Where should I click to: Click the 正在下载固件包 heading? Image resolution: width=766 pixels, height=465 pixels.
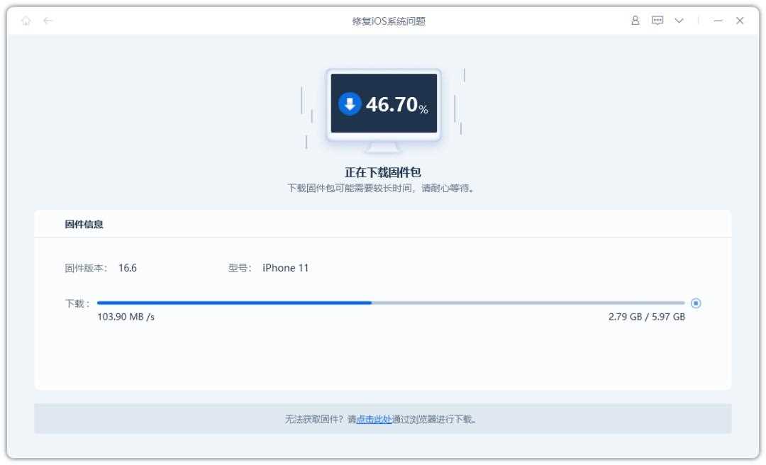tap(383, 173)
